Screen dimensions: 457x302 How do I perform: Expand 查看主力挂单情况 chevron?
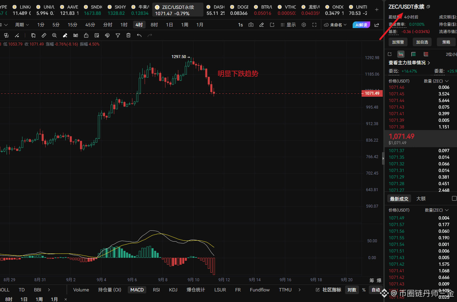429,63
